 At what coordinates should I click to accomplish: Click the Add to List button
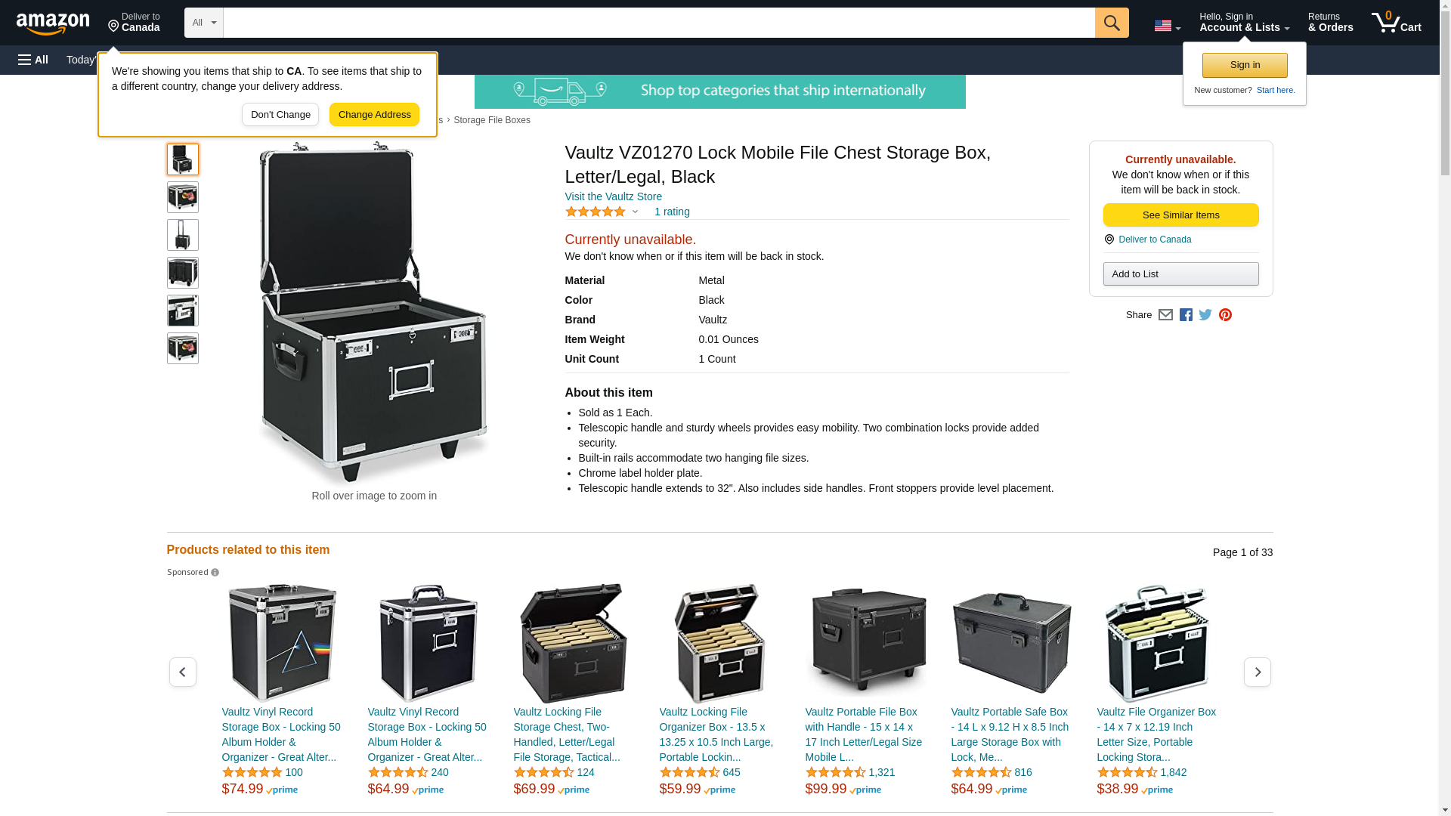pyautogui.click(x=1180, y=274)
